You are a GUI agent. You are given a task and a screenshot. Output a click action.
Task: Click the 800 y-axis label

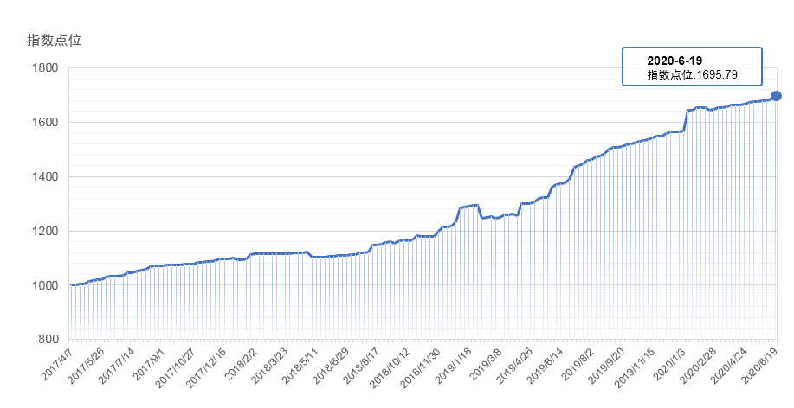tap(50, 340)
